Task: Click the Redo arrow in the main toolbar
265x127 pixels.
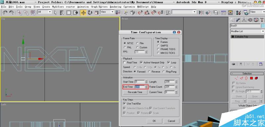Action: (12, 13)
